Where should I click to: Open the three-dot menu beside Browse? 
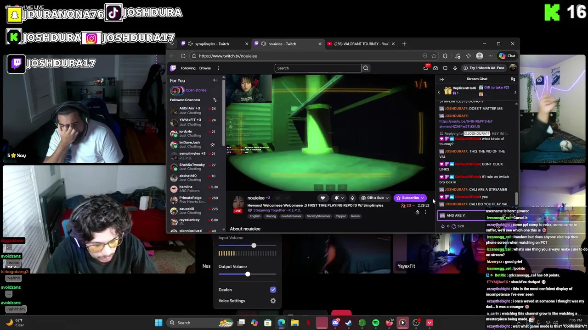(x=219, y=68)
